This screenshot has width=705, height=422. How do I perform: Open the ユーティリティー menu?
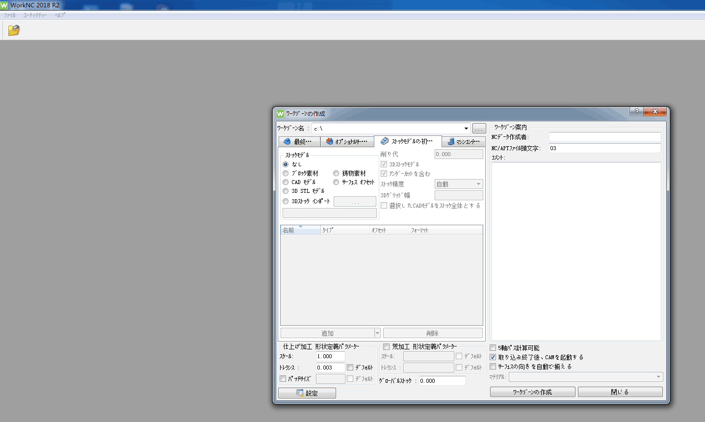(x=35, y=15)
